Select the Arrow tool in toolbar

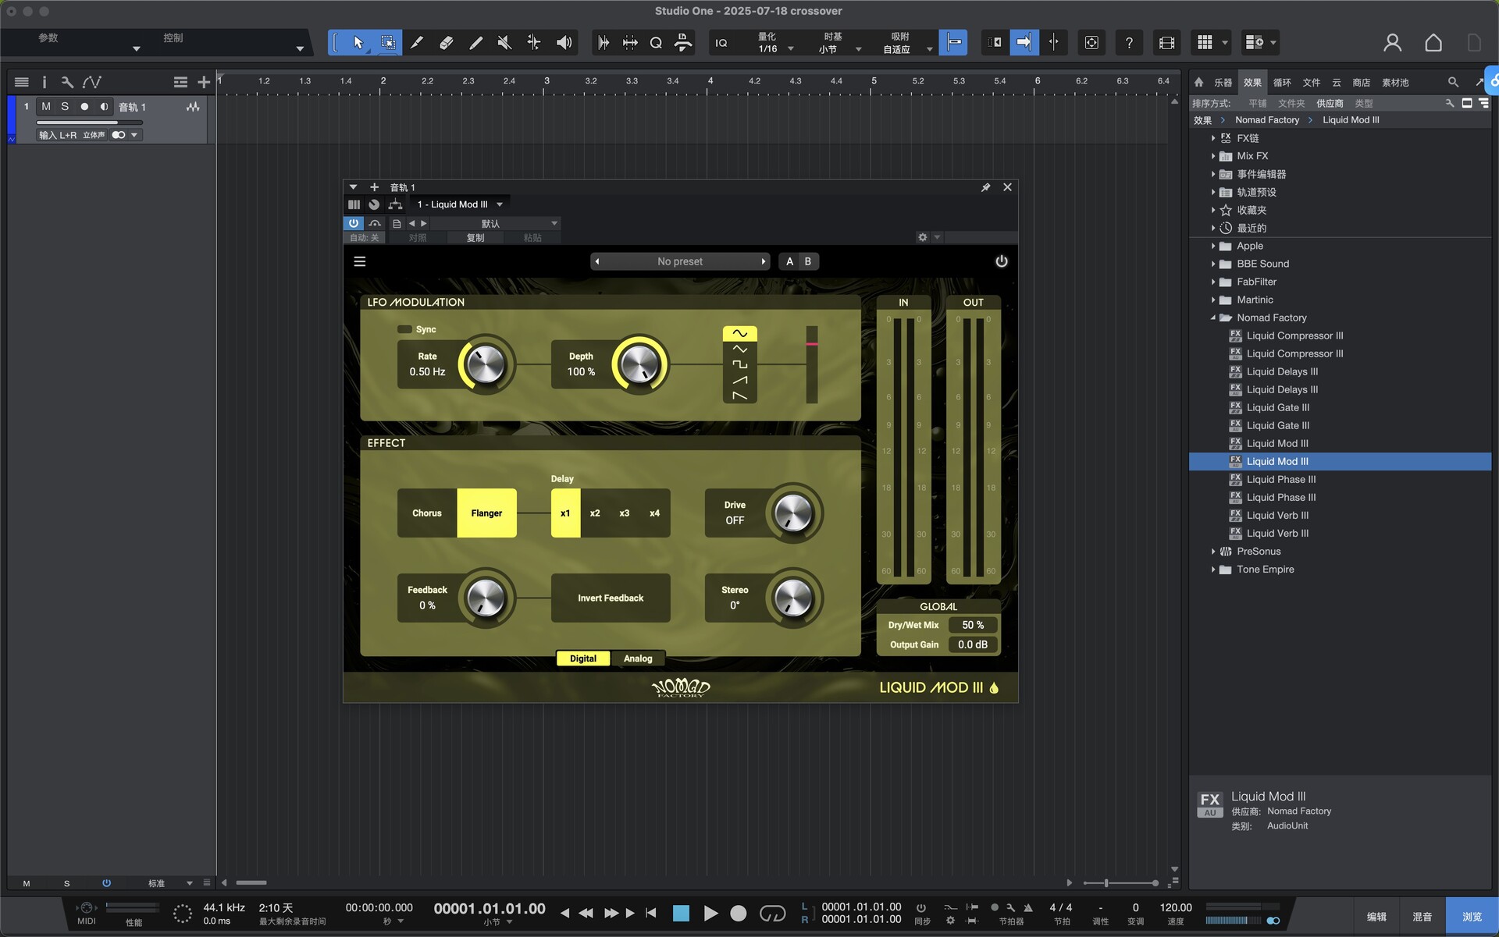(x=358, y=43)
